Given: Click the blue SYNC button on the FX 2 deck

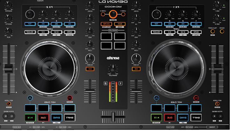Looking at the screenshot, I should click(57, 118).
